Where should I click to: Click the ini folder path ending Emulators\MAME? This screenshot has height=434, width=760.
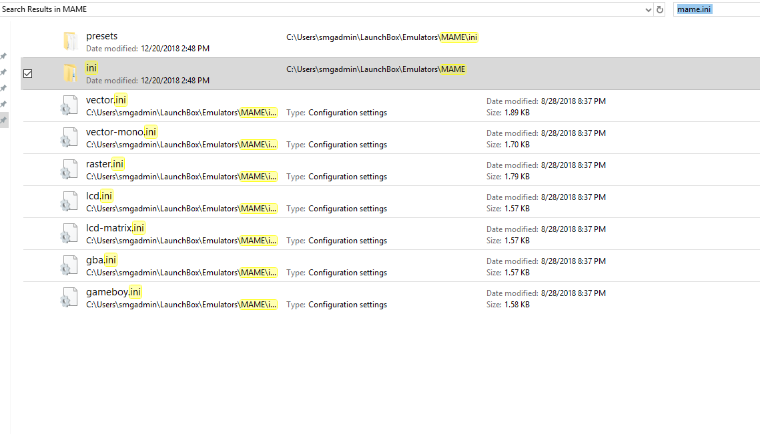pos(376,69)
